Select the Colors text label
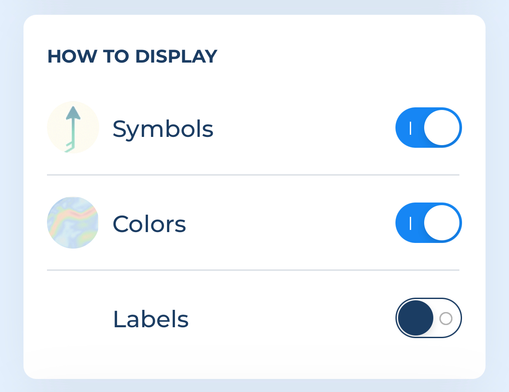 (x=149, y=224)
